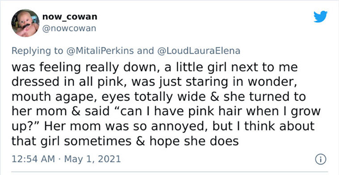Click the 12:54 AM timestamp
The image size is (339, 175).
(x=33, y=159)
